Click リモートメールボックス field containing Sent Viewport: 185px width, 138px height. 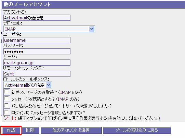pyautogui.click(x=37, y=74)
